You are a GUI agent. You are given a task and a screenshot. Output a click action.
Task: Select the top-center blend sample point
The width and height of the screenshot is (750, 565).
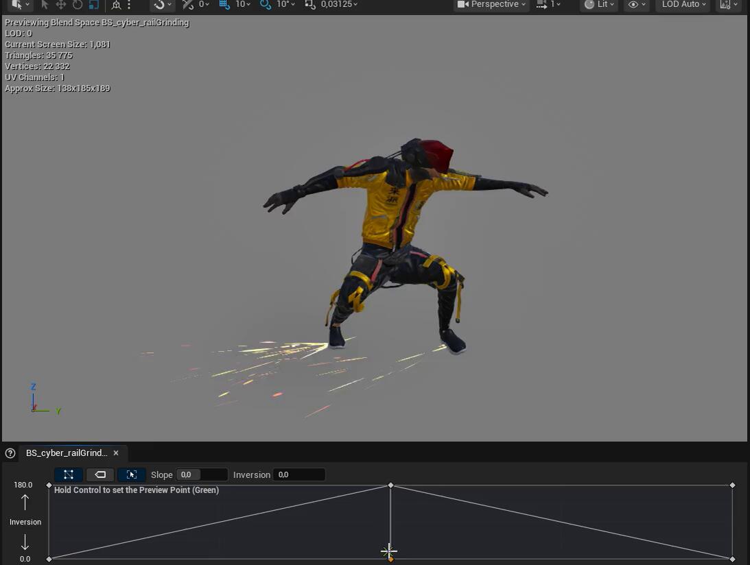(x=390, y=485)
